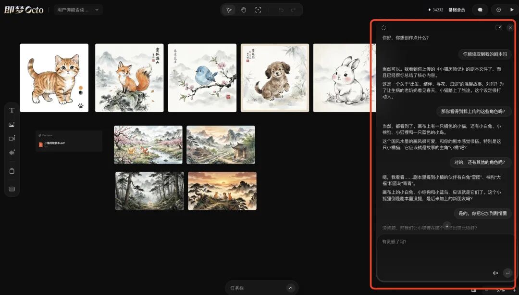Viewport: 519px width, 295px height.
Task: Click the voice input icon in the chat box
Action: coord(495,273)
